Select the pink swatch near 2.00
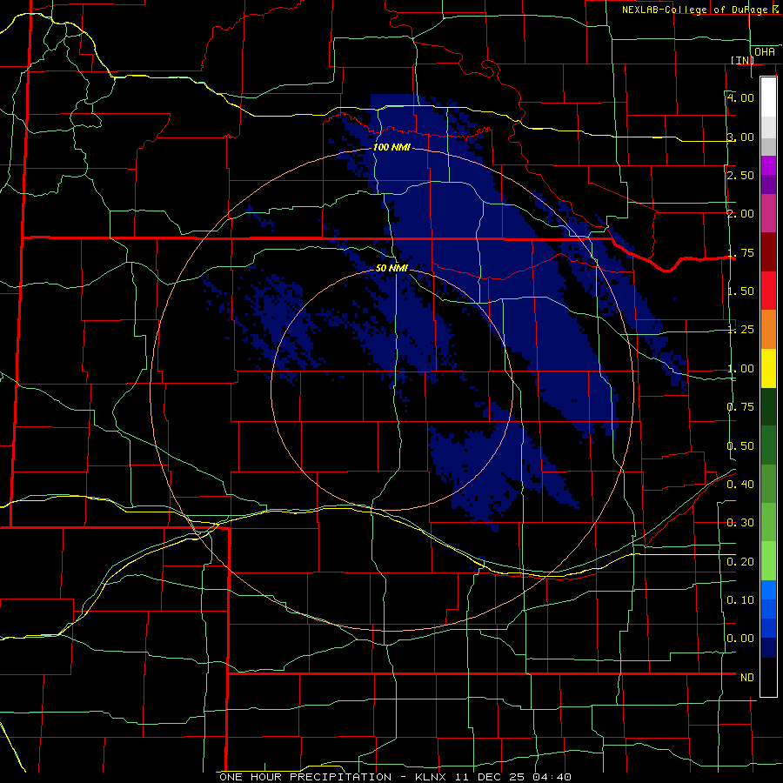 click(768, 213)
